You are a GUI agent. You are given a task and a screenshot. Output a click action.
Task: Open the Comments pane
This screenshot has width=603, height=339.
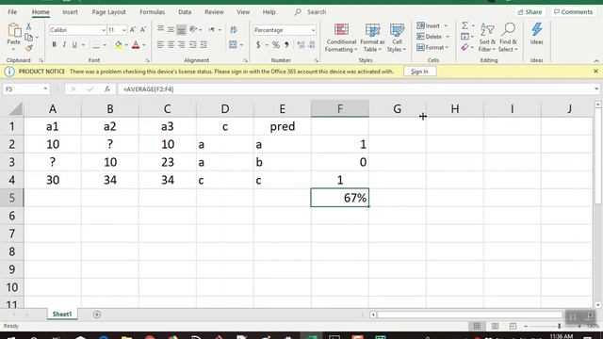tap(573, 12)
